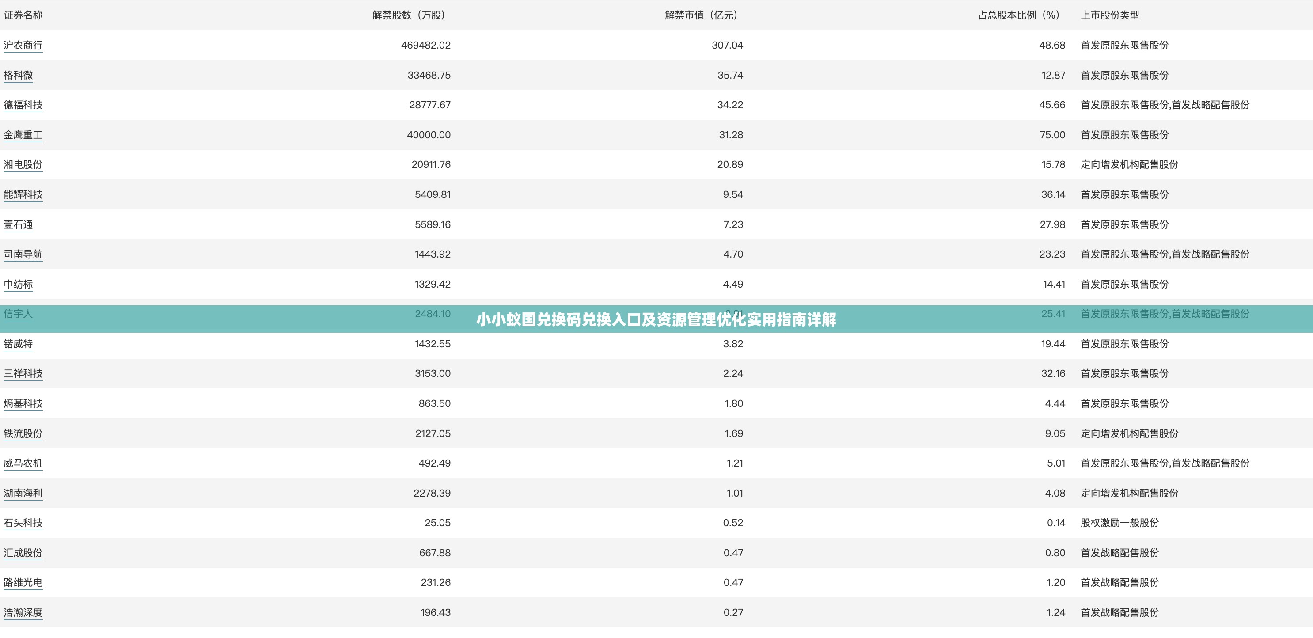Open the 沪农商行 stock detail link
The height and width of the screenshot is (638, 1313).
tap(23, 45)
